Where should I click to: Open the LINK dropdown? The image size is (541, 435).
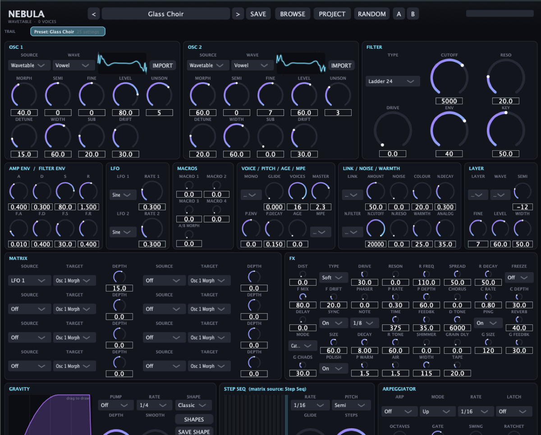pos(353,195)
